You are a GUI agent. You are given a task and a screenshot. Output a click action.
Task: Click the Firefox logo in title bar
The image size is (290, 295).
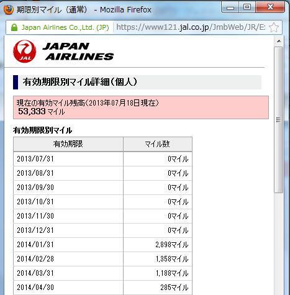click(9, 9)
